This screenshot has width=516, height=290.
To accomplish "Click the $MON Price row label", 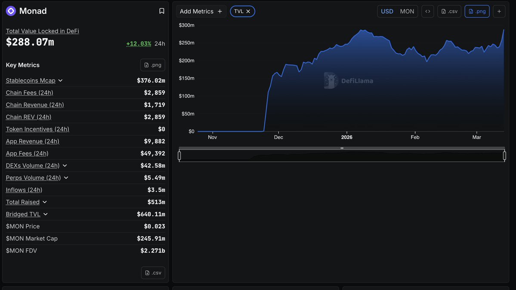I will click(23, 226).
